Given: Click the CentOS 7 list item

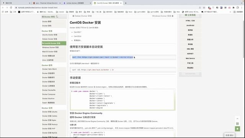Looking at the screenshot, I should [x=77, y=32].
